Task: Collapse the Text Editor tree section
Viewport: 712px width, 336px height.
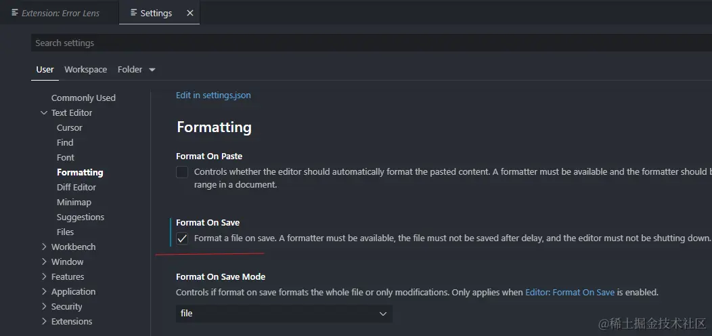Action: pos(44,113)
